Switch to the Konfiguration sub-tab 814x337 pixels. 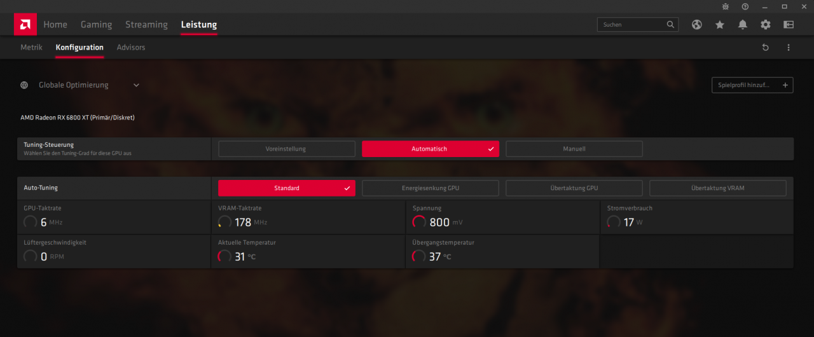click(x=79, y=47)
